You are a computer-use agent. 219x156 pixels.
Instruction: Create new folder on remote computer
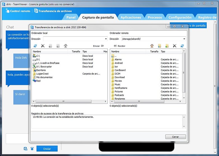[167, 46]
